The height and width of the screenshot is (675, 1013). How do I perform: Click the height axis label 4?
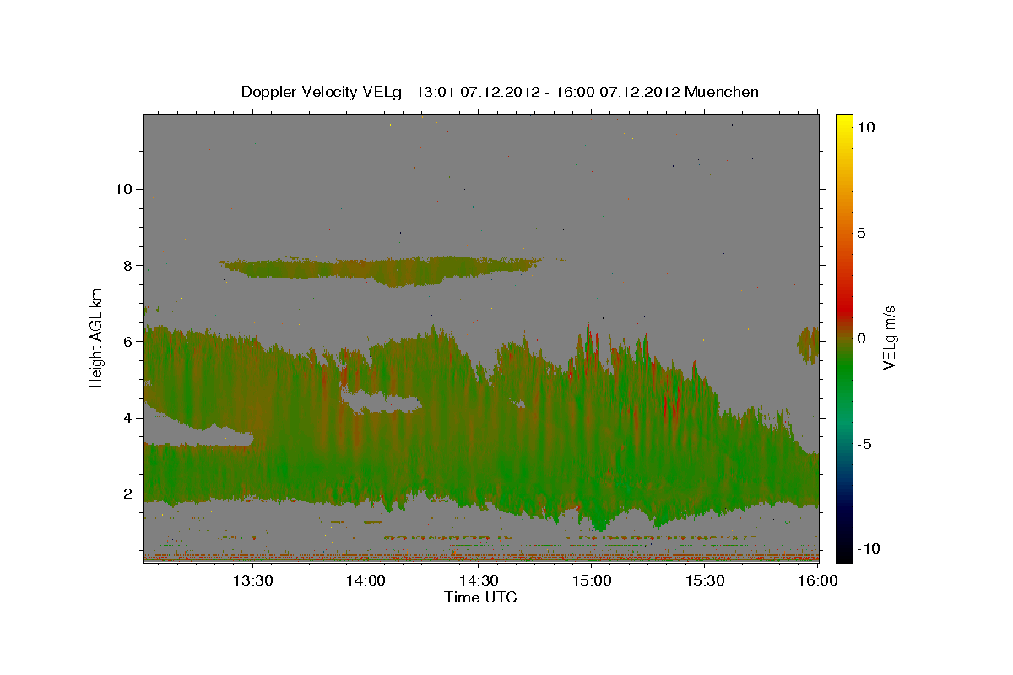click(x=128, y=418)
